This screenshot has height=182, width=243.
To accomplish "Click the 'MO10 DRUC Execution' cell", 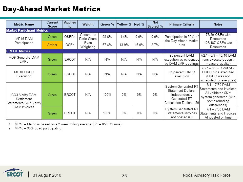I will click(x=24, y=74).
